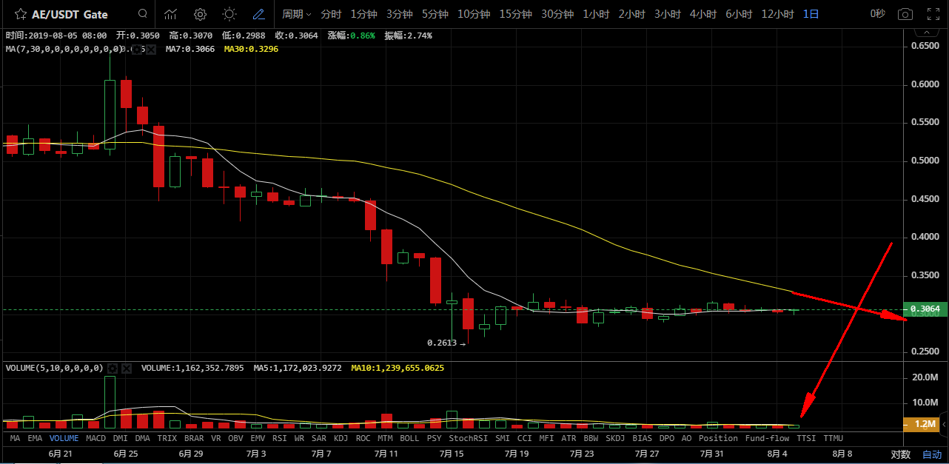Open MA indicator settings gear icon
The image size is (949, 464).
[x=136, y=50]
